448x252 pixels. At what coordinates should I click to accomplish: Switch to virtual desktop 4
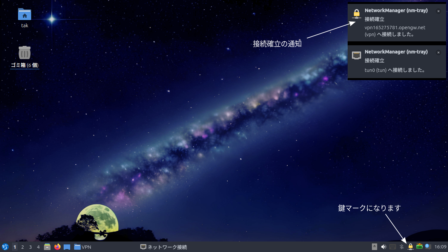(x=38, y=247)
